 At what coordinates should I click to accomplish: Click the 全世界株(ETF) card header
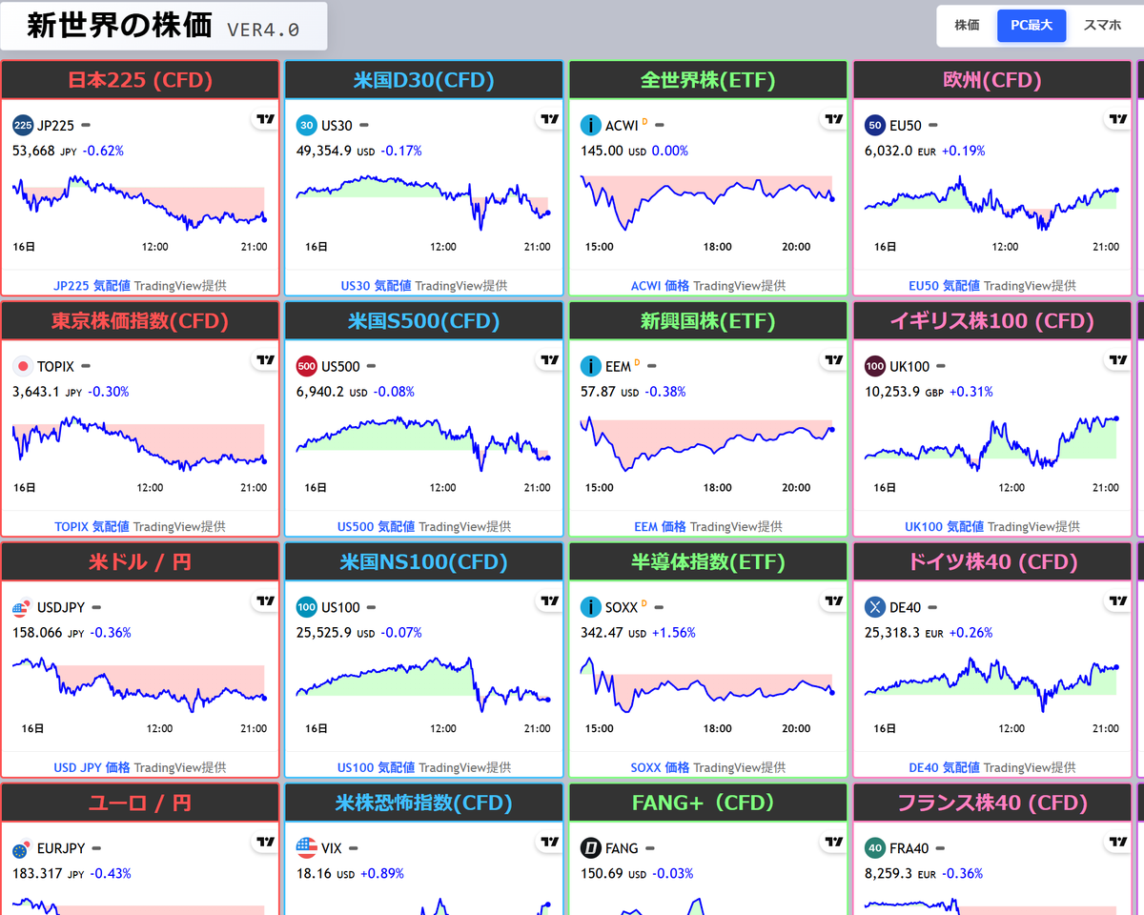pos(708,80)
